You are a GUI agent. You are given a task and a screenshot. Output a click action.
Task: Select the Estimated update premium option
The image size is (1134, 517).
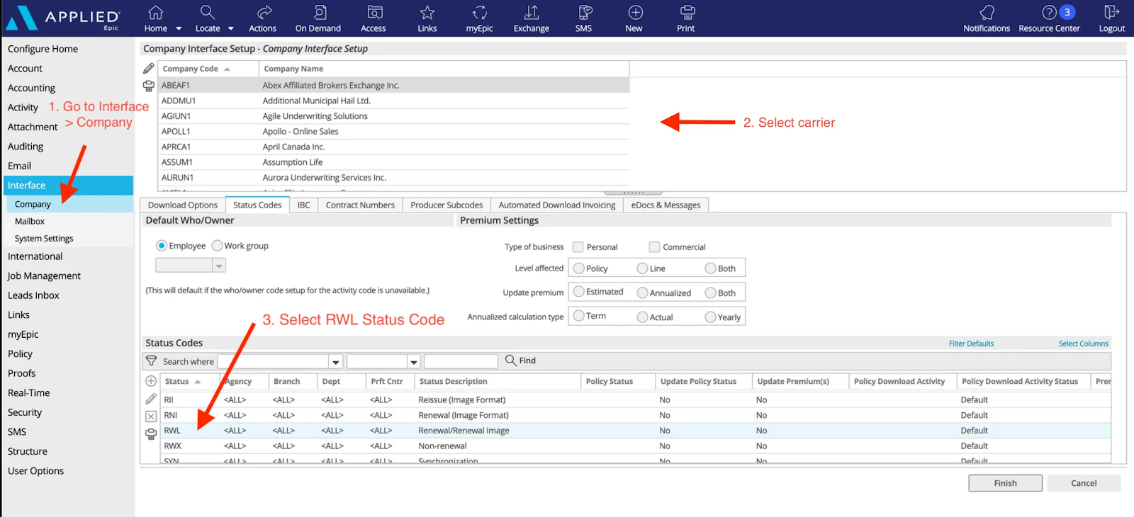point(579,292)
